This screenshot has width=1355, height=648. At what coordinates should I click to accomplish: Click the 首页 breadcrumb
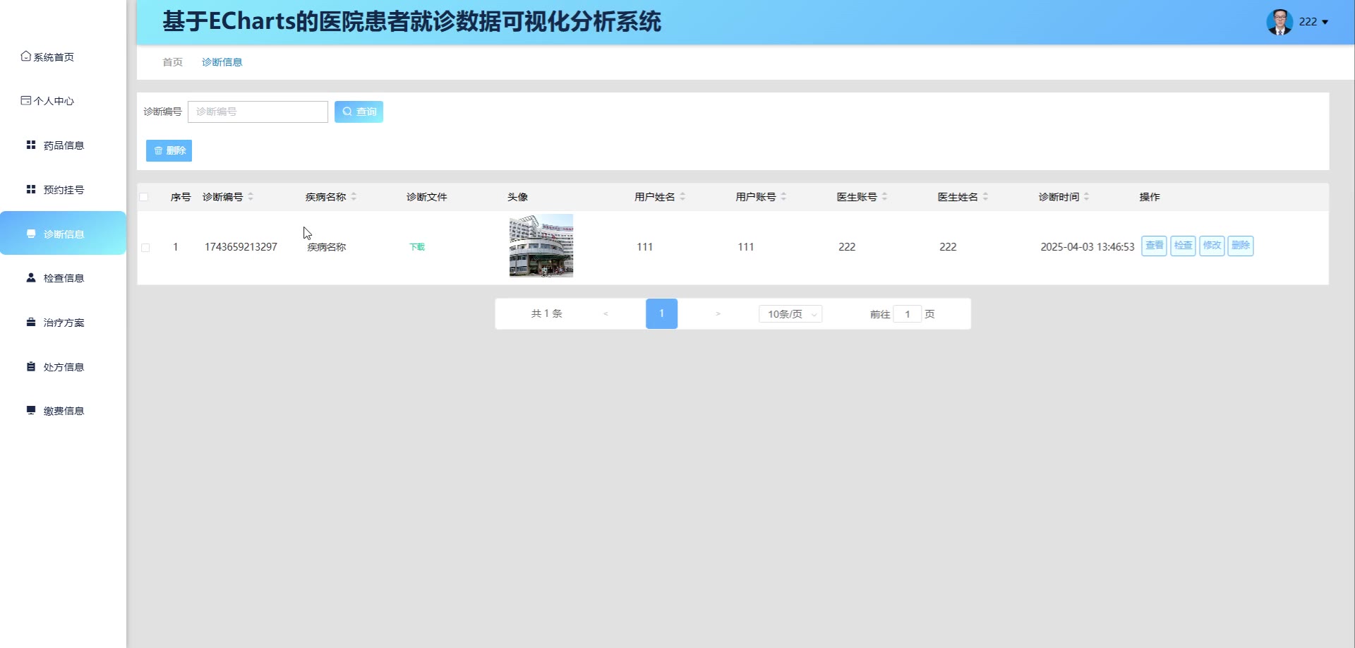click(x=172, y=62)
